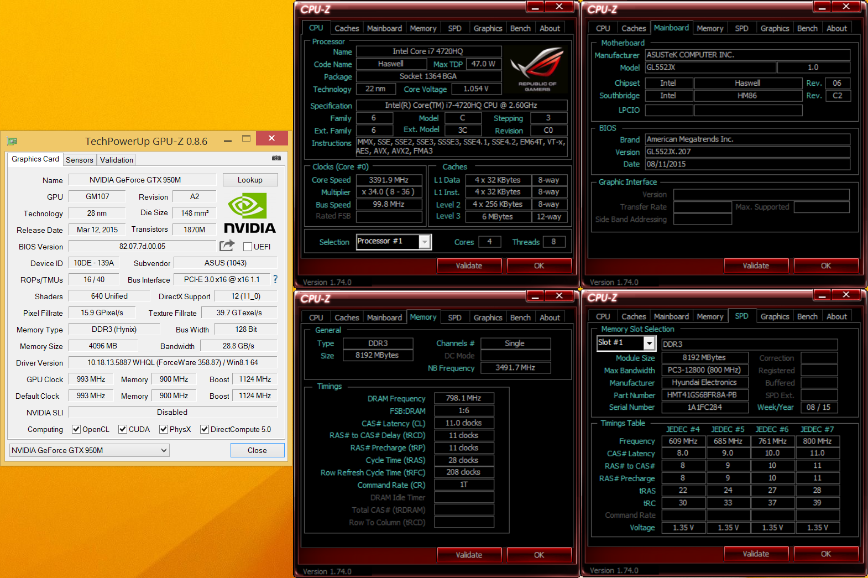The height and width of the screenshot is (578, 868).
Task: Open Bench tab in the CPU-Z CPU window
Action: click(x=520, y=28)
